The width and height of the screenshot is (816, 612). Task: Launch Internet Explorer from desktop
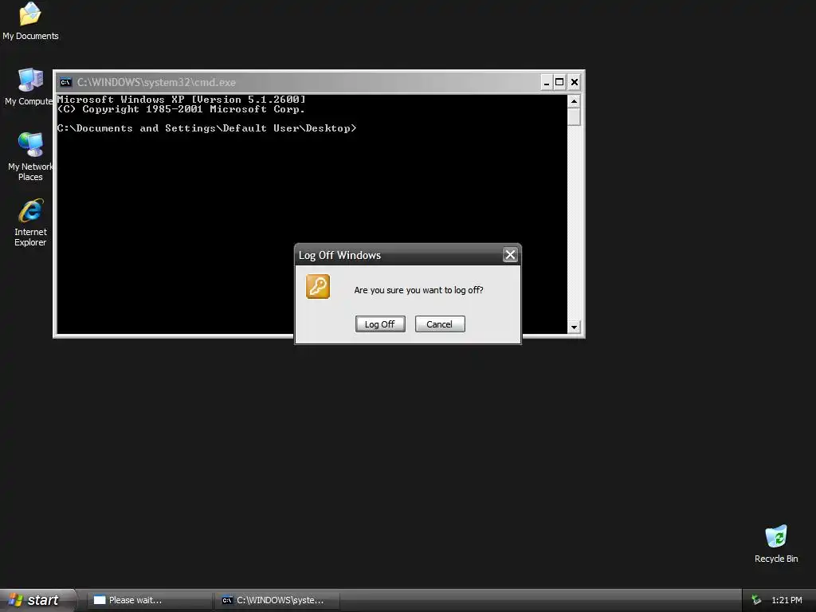click(x=30, y=222)
